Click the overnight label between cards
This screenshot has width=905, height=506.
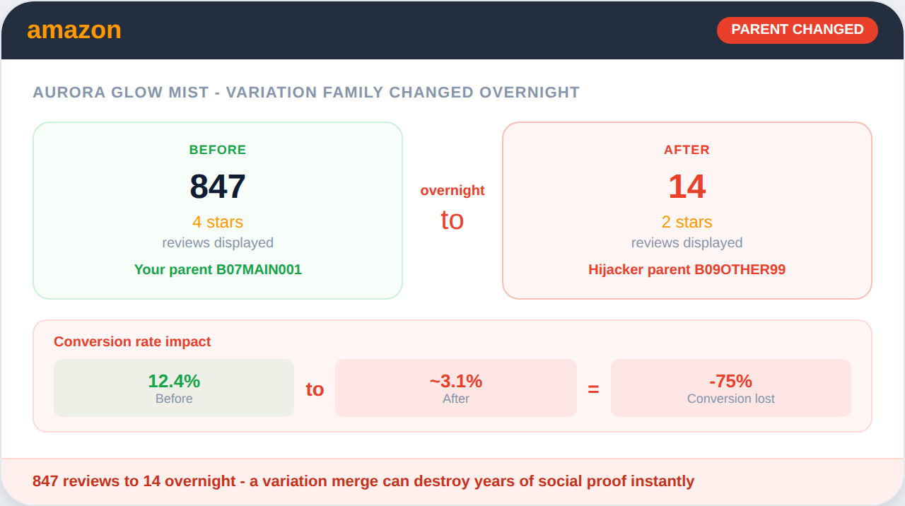point(452,190)
